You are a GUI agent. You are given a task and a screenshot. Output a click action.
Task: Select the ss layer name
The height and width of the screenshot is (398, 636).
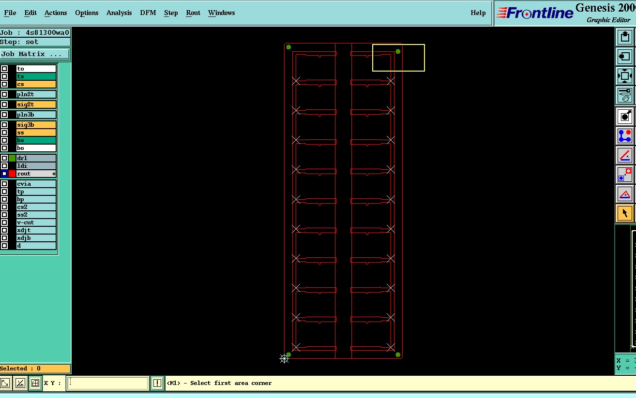pyautogui.click(x=36, y=133)
